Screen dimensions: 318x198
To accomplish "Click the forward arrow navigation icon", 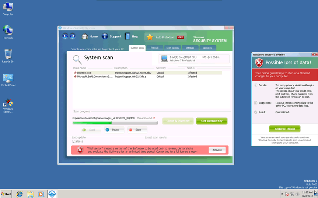I will [x=72, y=36].
